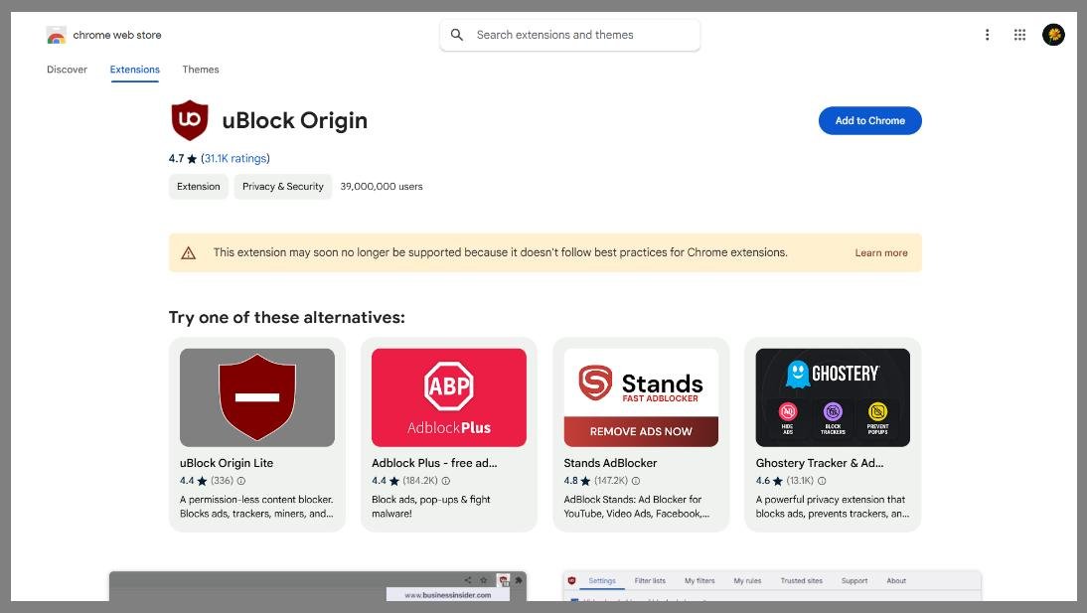Focus the Search extensions and themes field
This screenshot has height=613, width=1087.
(570, 35)
